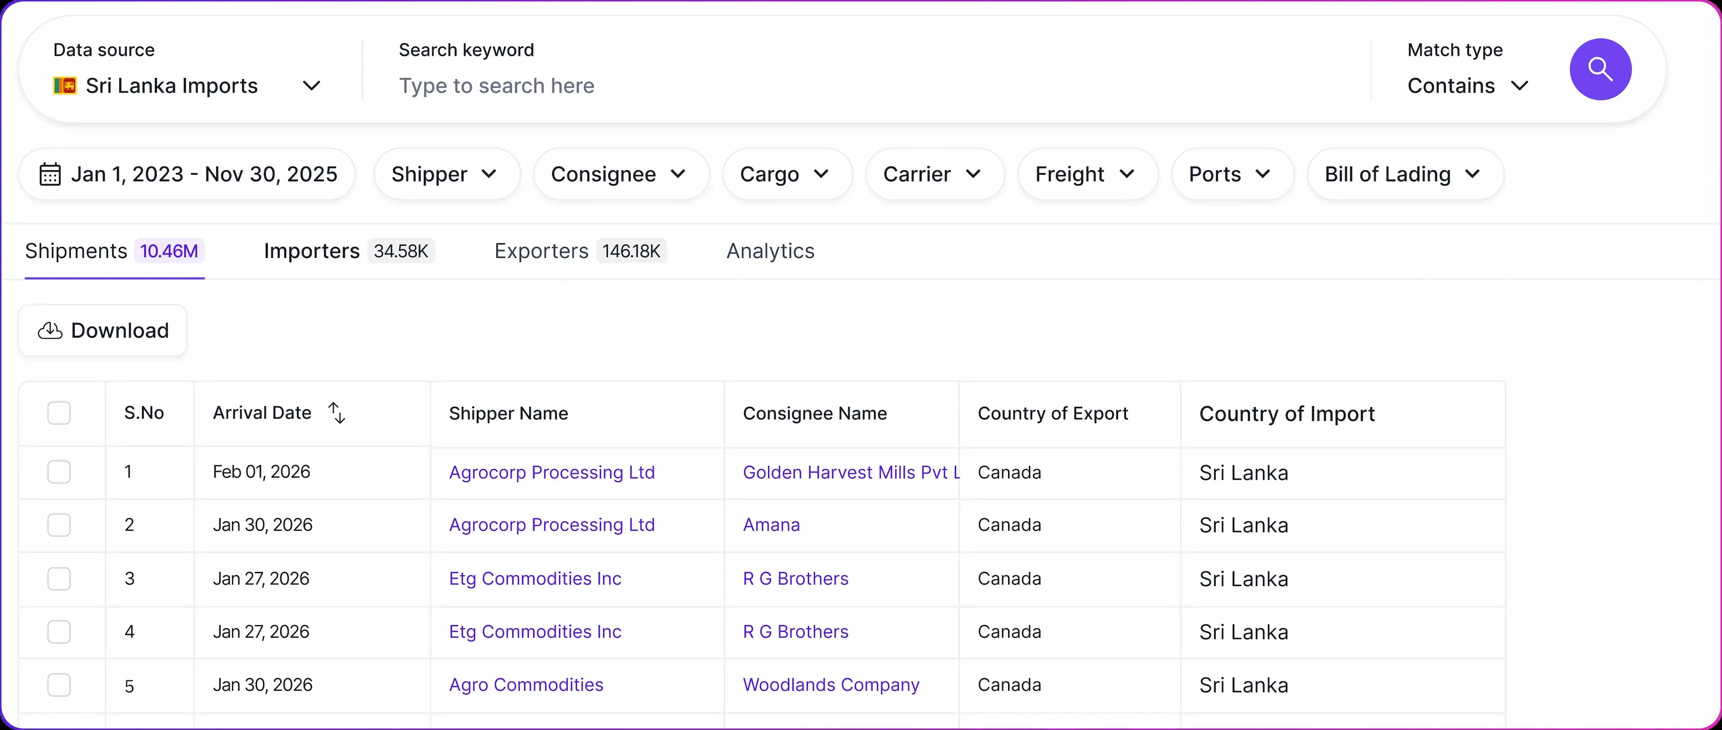
Task: Toggle the select-all header checkbox
Action: click(x=59, y=413)
